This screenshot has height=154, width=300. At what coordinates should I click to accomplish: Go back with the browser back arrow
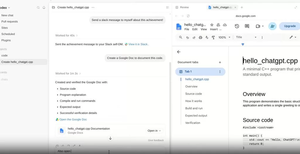tap(176, 16)
